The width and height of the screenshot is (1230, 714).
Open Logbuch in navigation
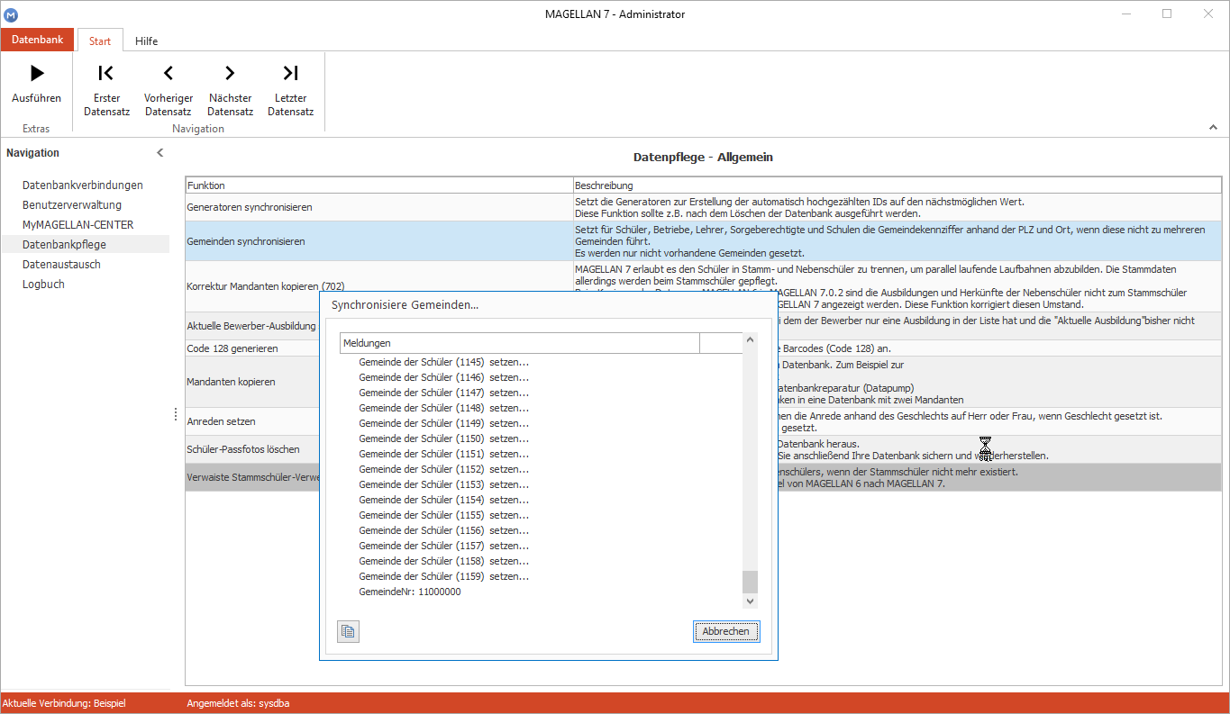[43, 284]
